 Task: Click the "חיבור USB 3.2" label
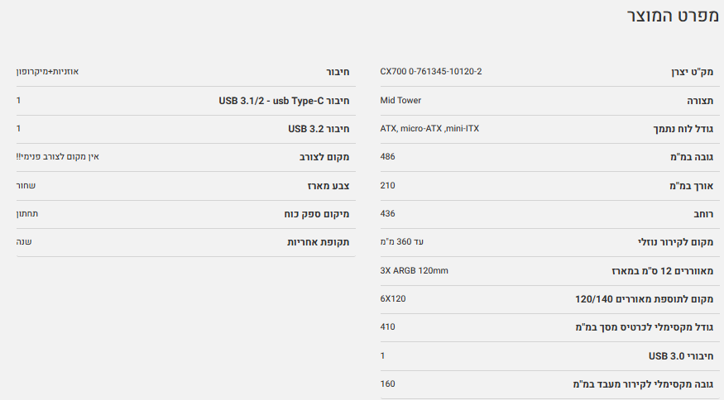click(x=319, y=129)
